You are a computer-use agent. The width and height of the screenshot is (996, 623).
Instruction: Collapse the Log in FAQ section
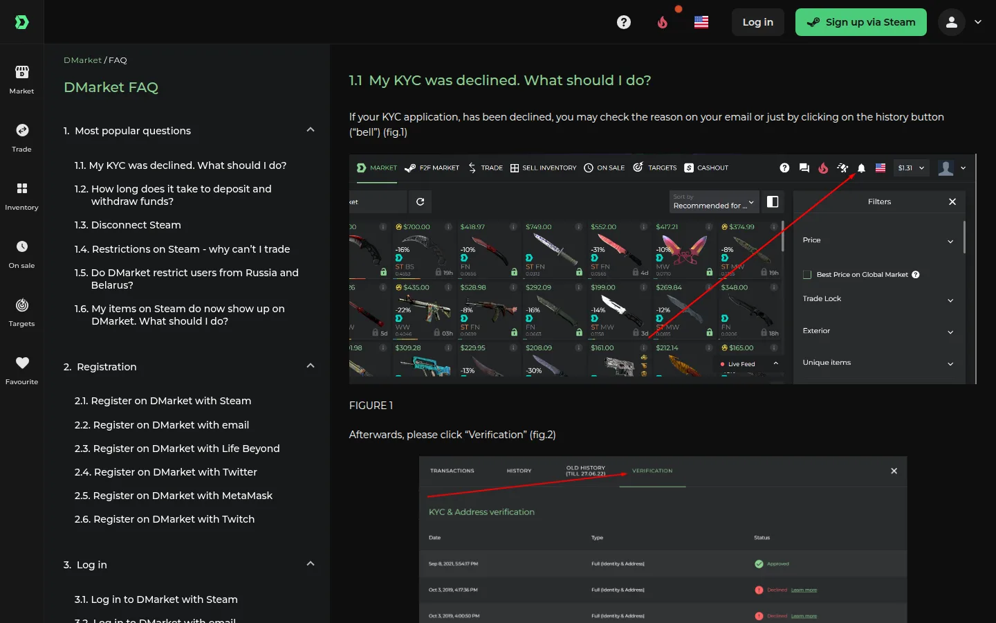(311, 564)
